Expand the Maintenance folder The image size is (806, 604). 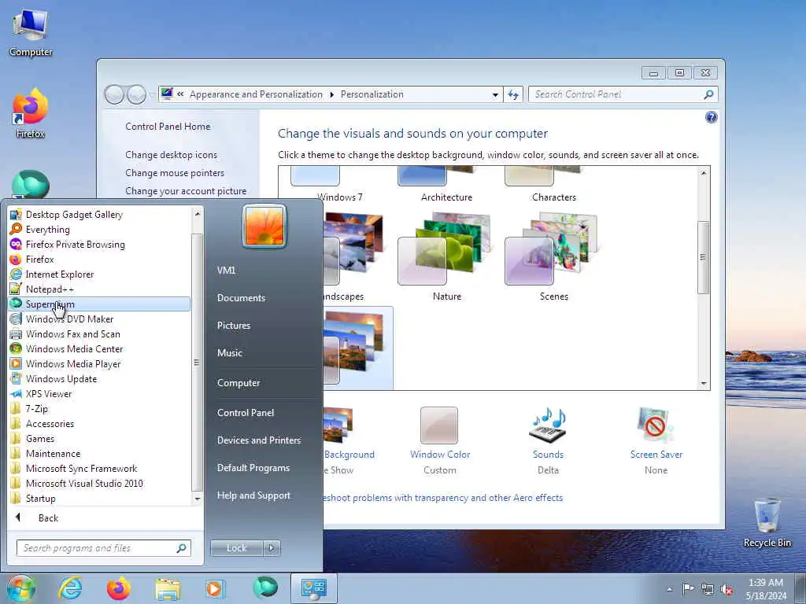98,454
